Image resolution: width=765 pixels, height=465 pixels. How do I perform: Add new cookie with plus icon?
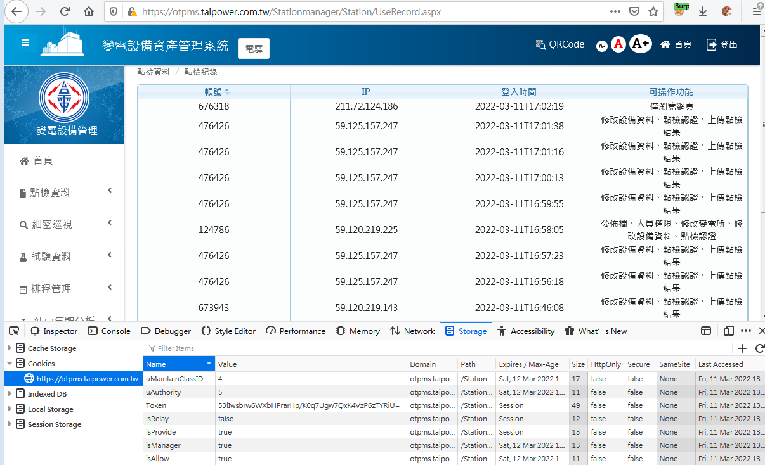[x=742, y=348]
